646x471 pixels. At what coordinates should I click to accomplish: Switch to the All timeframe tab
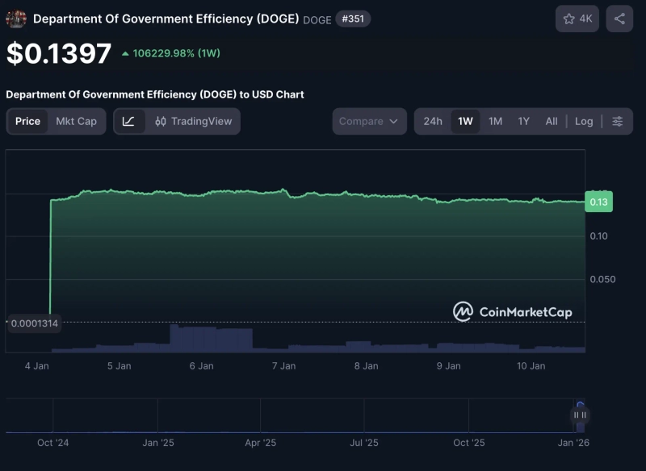(x=552, y=121)
